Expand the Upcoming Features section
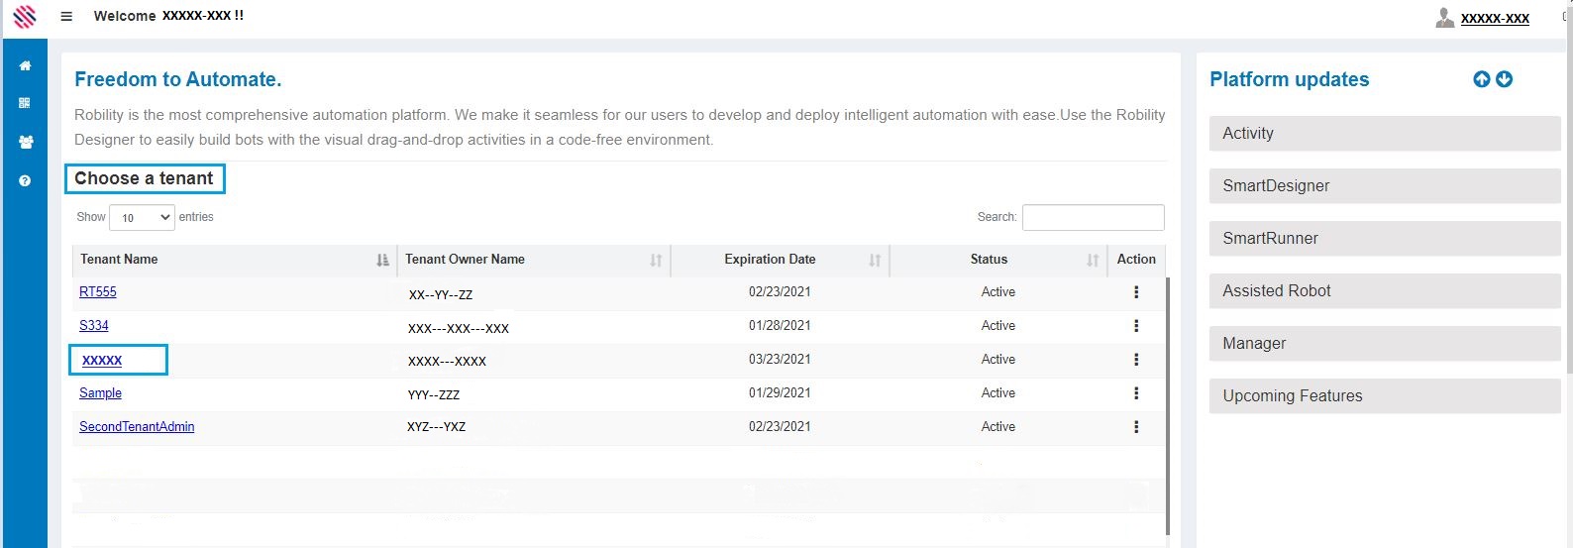This screenshot has height=548, width=1573. (1384, 396)
